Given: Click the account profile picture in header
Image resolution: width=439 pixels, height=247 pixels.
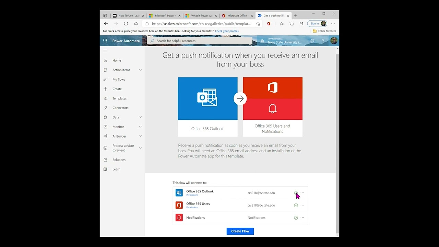Looking at the screenshot, I should pyautogui.click(x=334, y=41).
